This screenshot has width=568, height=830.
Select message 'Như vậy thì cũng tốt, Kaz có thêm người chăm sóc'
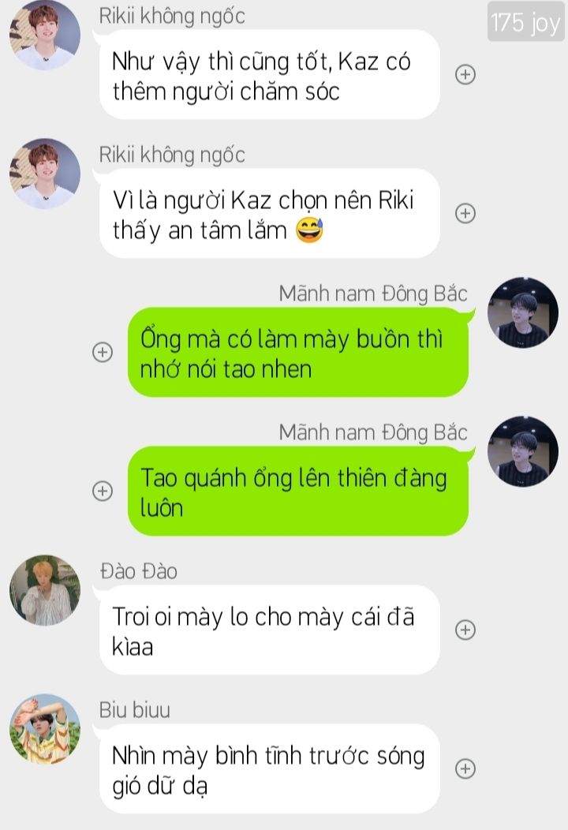tap(270, 75)
